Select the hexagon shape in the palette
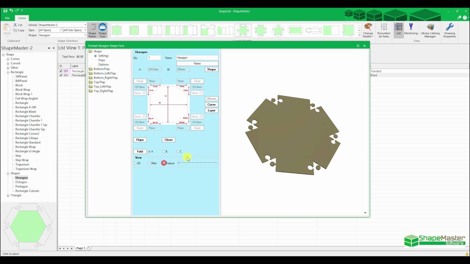470x264 pixels. click(243, 30)
